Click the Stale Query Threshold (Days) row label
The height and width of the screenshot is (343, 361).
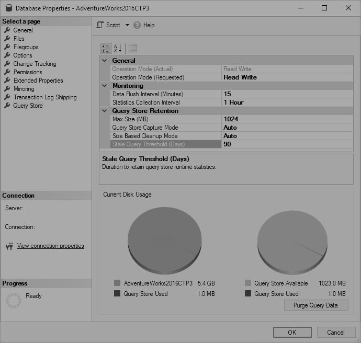click(149, 144)
